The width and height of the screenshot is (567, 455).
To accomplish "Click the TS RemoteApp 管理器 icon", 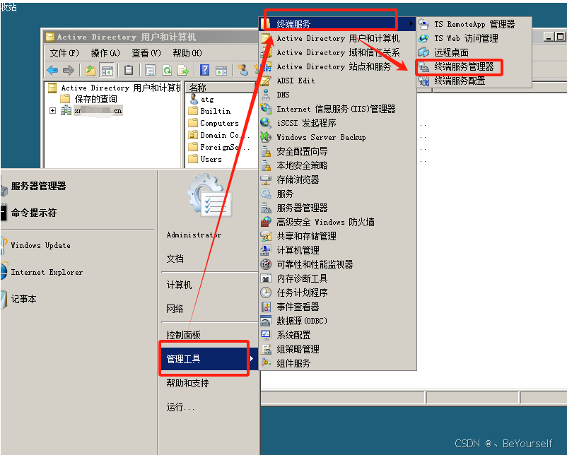I will [x=423, y=24].
